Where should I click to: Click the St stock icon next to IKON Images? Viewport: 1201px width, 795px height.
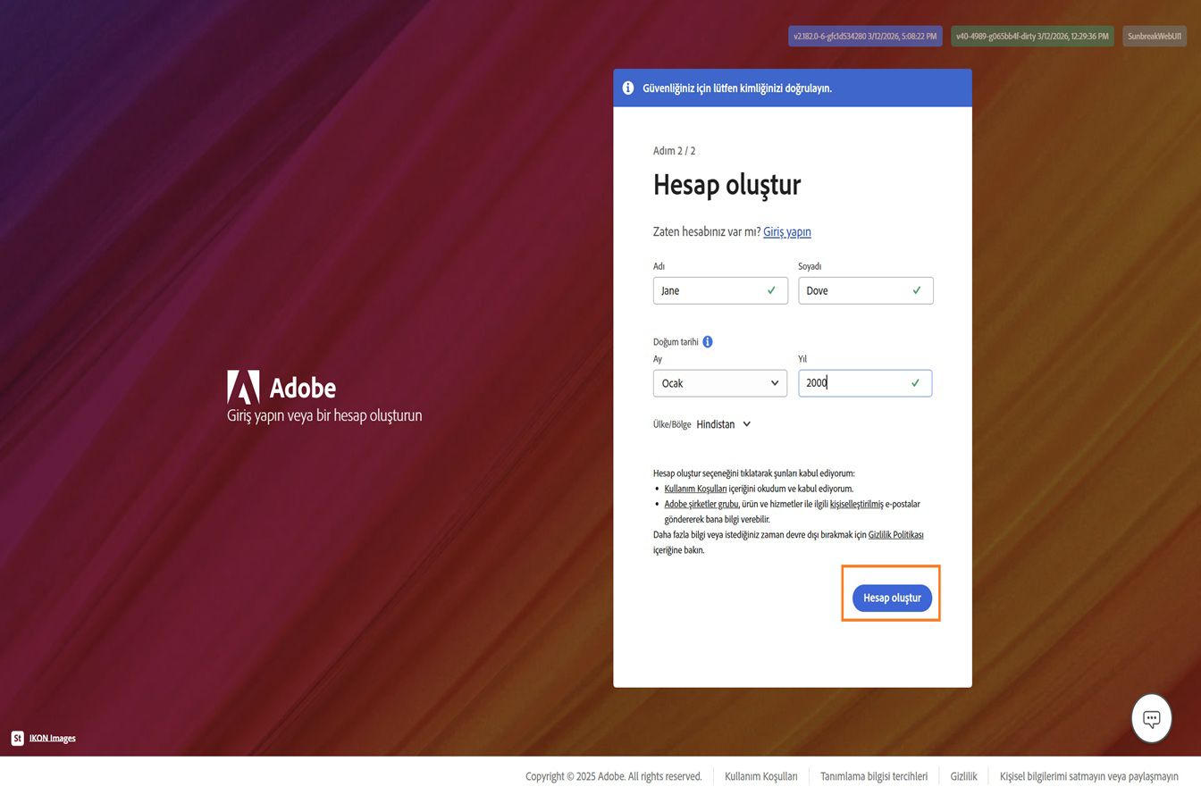point(16,738)
